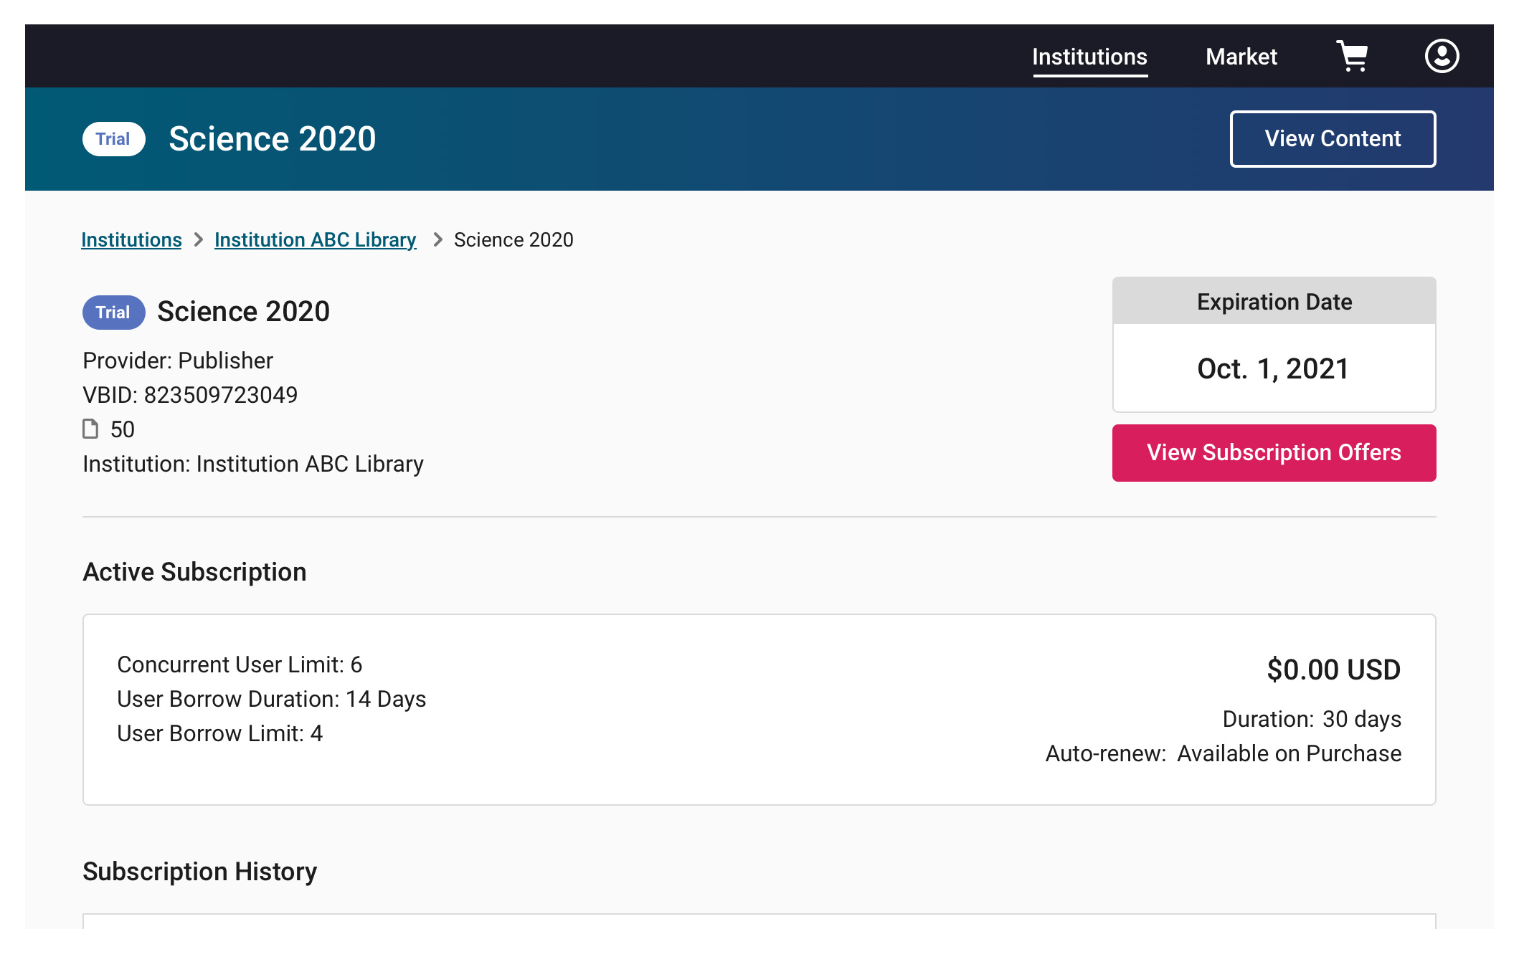Open View Subscription Offers

pos(1274,453)
